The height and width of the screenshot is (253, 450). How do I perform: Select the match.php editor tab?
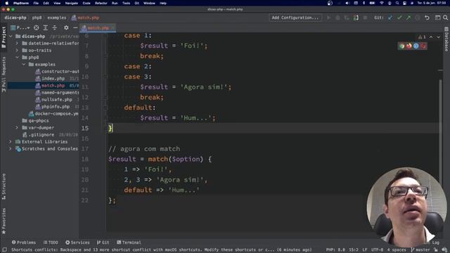(98, 28)
